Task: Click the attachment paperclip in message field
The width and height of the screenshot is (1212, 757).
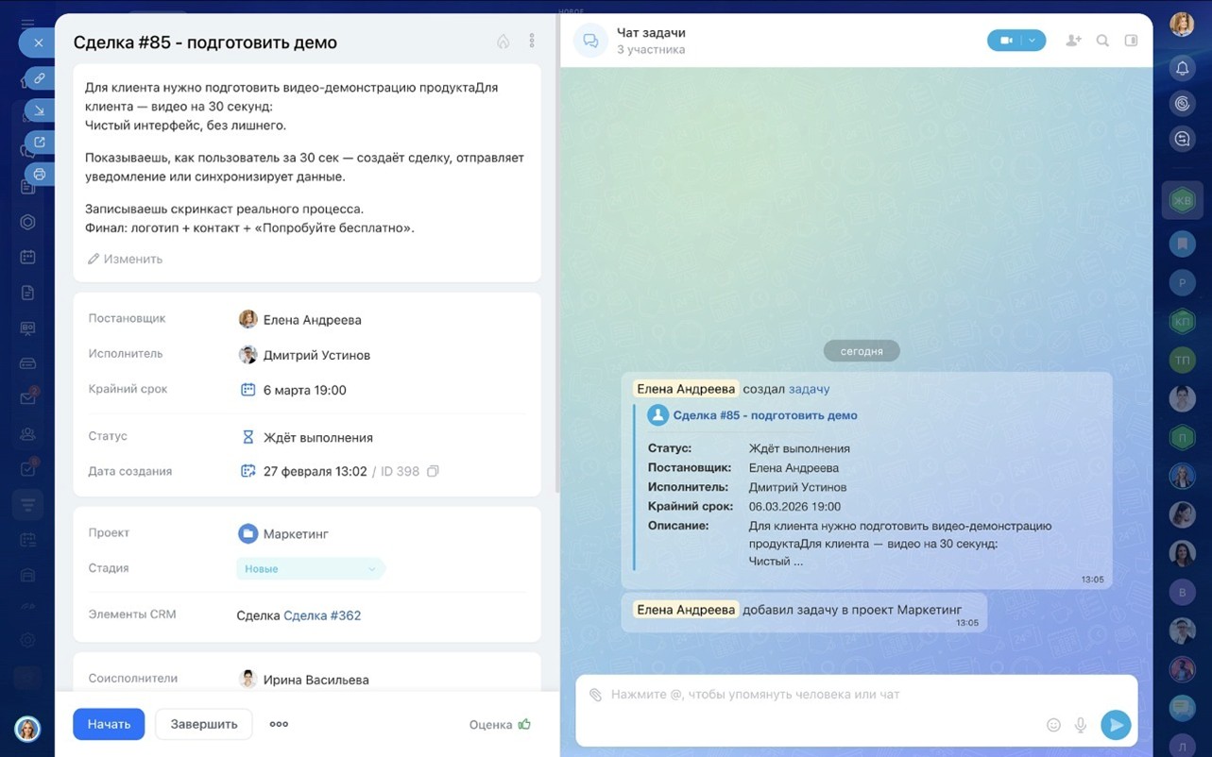Action: (593, 695)
